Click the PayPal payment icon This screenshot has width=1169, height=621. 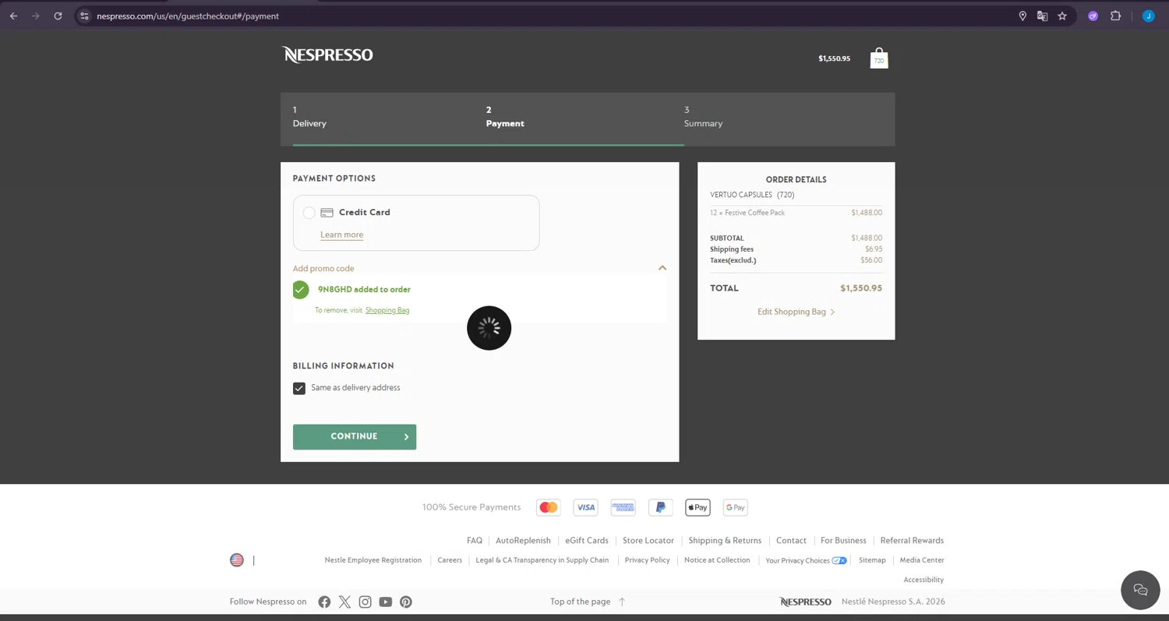660,507
